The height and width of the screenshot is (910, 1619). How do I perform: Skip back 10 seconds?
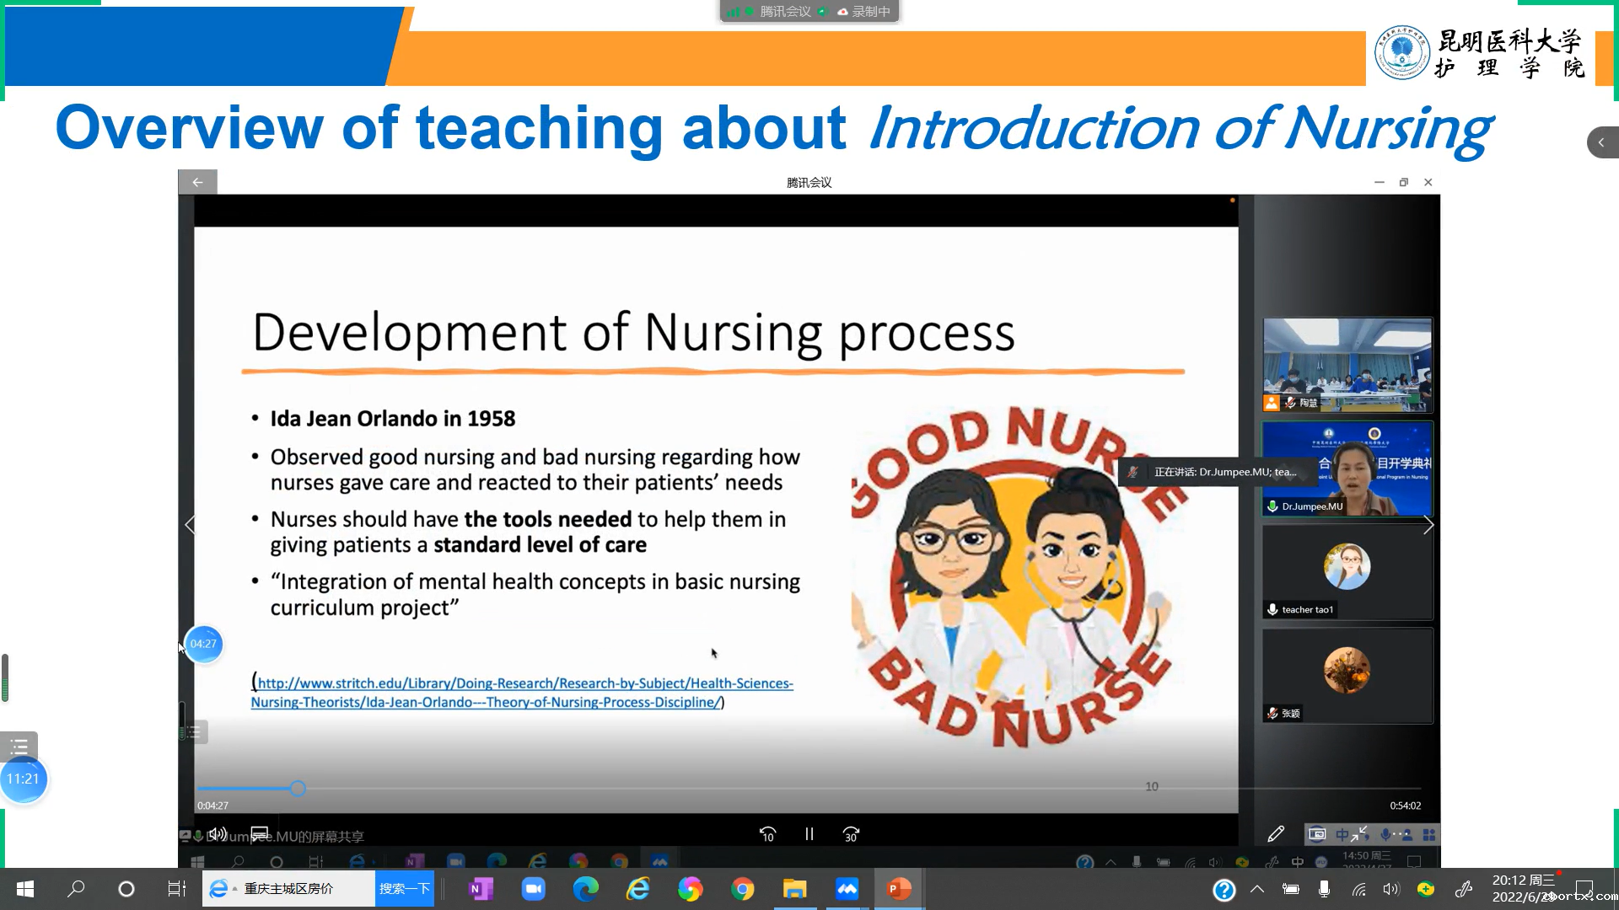pyautogui.click(x=767, y=834)
